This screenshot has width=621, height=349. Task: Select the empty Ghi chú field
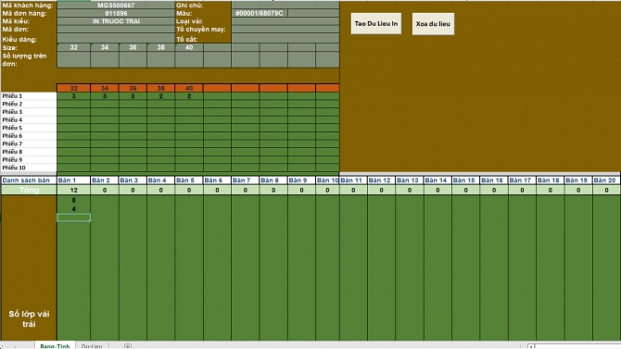(285, 6)
